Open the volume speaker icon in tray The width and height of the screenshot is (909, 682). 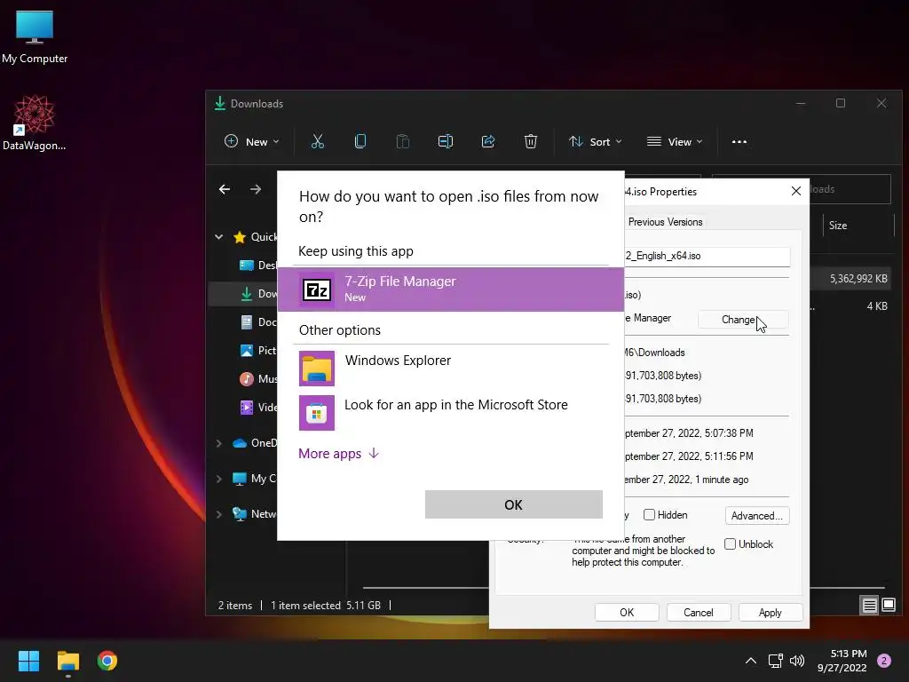pyautogui.click(x=797, y=661)
